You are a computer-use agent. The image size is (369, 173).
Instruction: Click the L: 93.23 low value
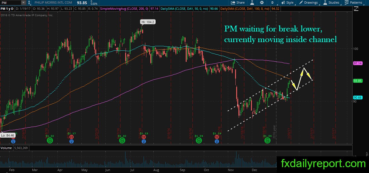point(67,9)
